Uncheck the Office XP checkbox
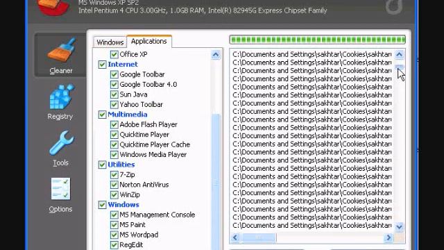This screenshot has width=444, height=250. (114, 54)
